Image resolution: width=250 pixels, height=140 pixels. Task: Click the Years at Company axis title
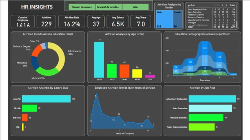point(125,133)
